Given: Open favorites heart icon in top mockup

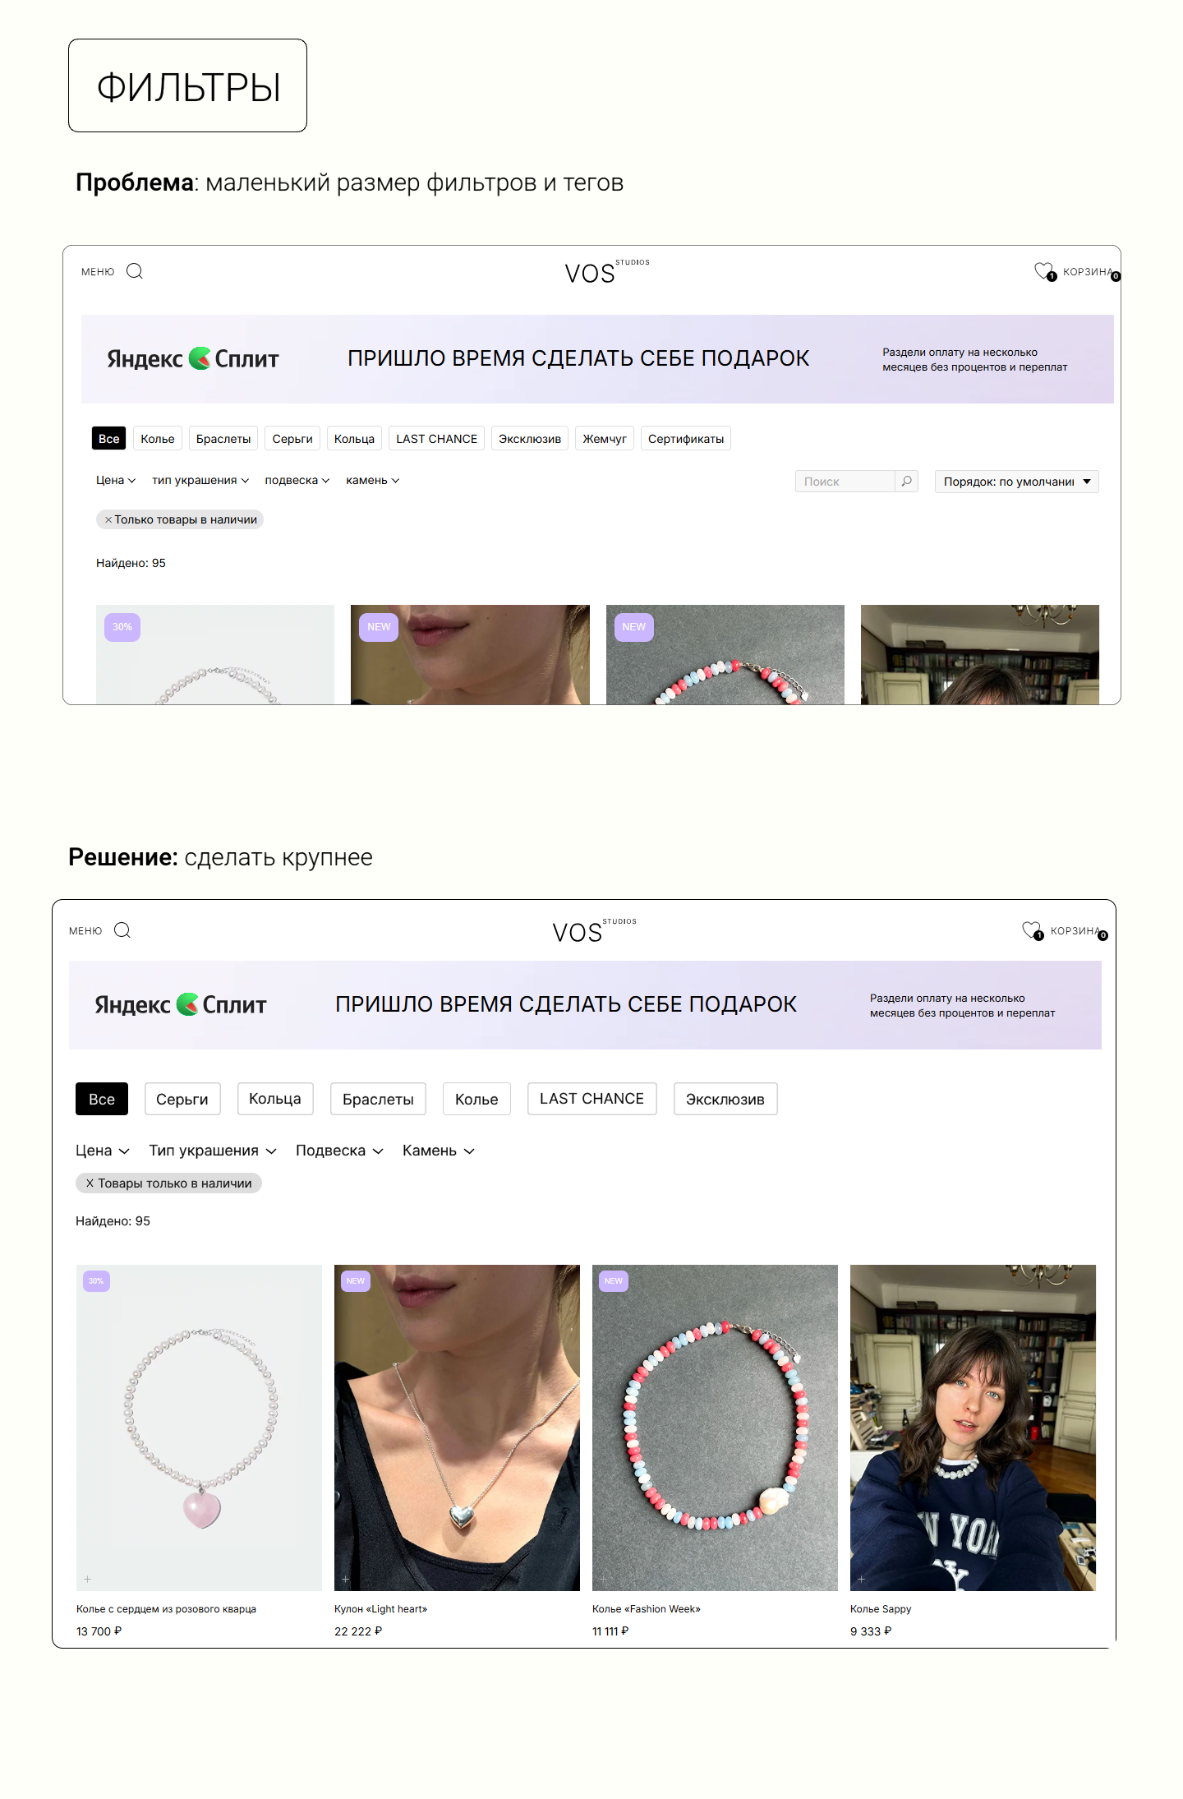Looking at the screenshot, I should (x=1043, y=270).
